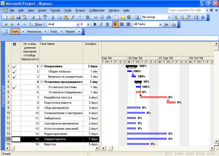Create a new project file
The image size is (219, 156).
5,17
